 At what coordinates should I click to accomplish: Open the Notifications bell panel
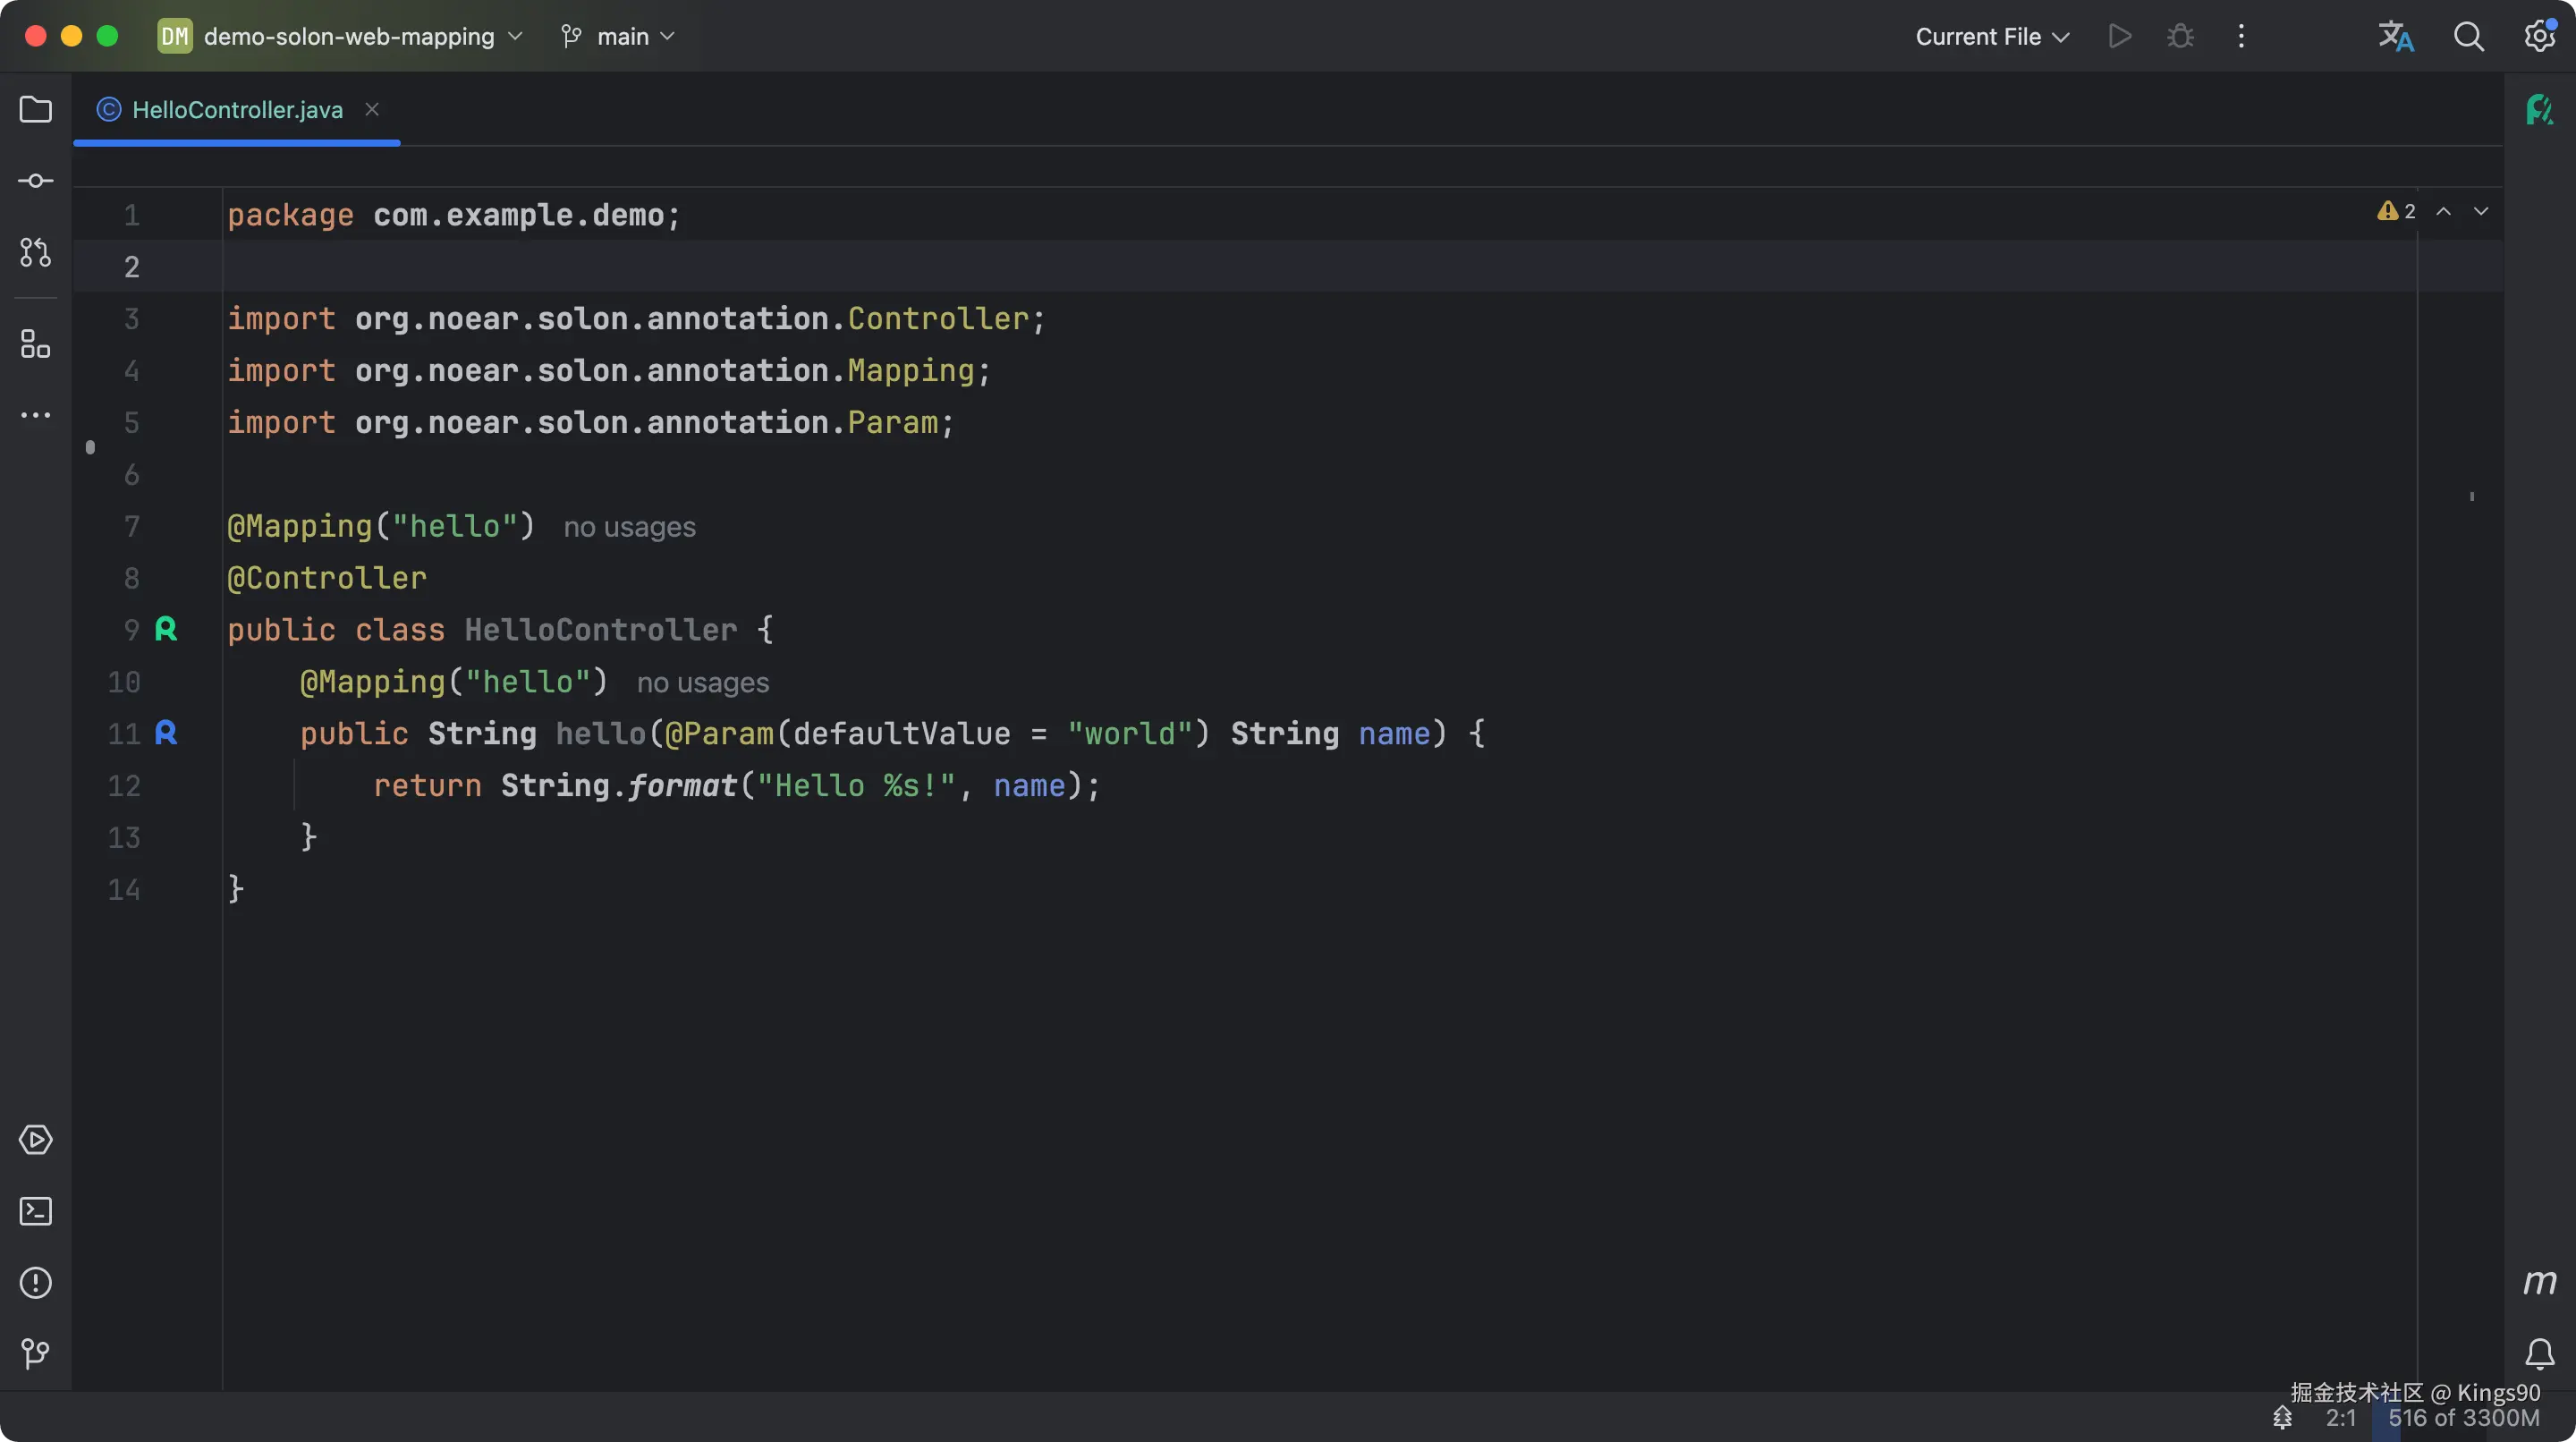pyautogui.click(x=2539, y=1354)
